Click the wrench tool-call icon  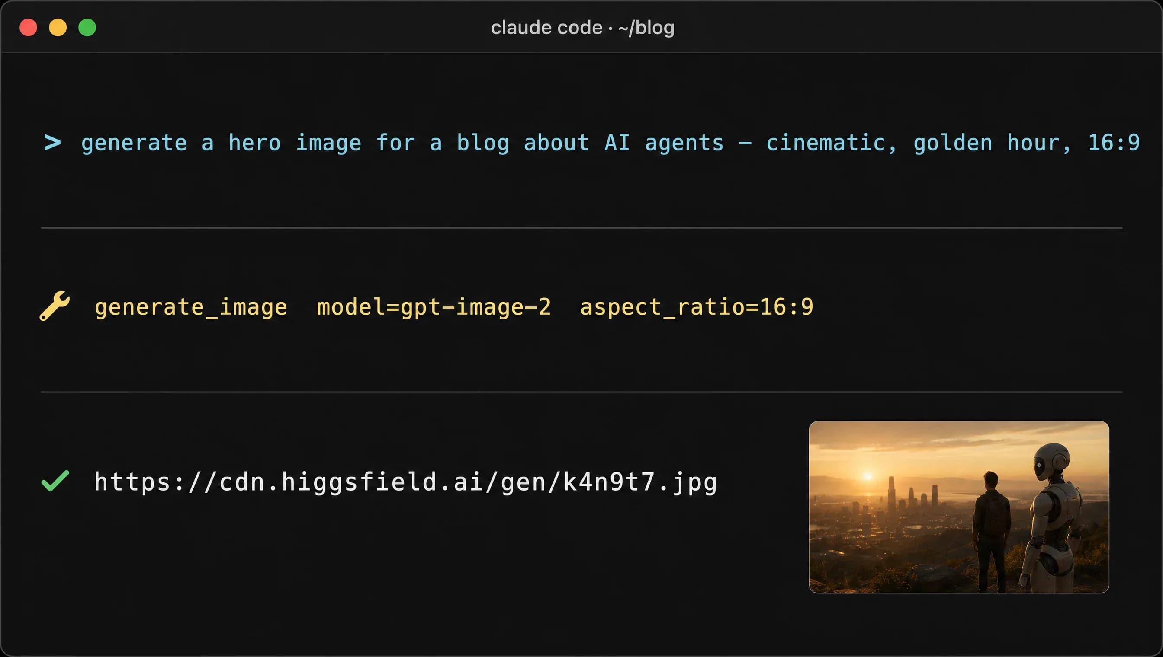55,306
